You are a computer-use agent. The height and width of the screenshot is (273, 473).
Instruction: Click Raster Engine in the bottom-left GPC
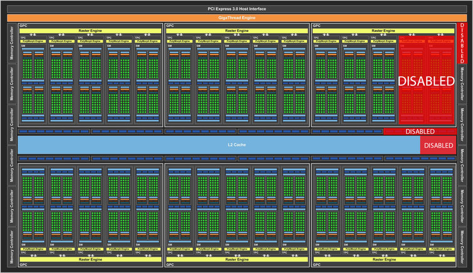(90, 258)
